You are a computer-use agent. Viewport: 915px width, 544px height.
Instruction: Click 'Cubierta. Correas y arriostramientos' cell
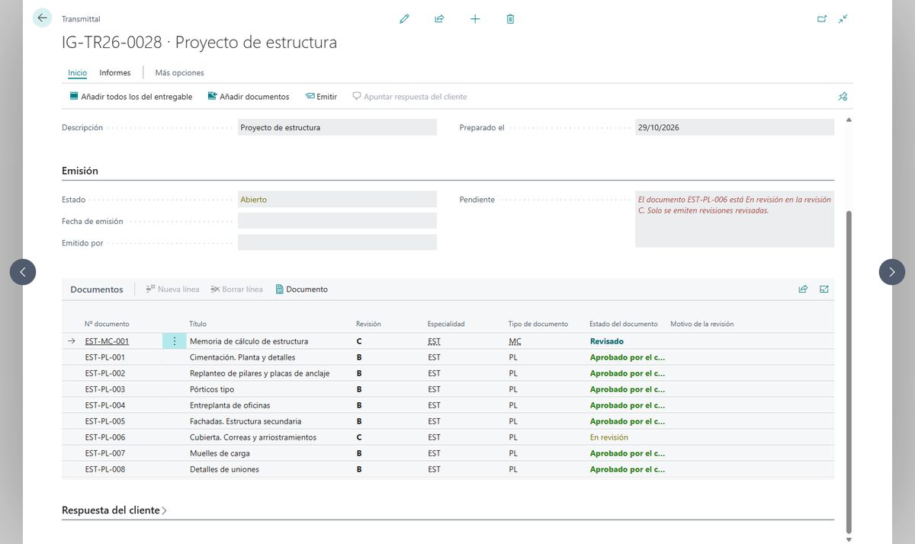point(253,437)
